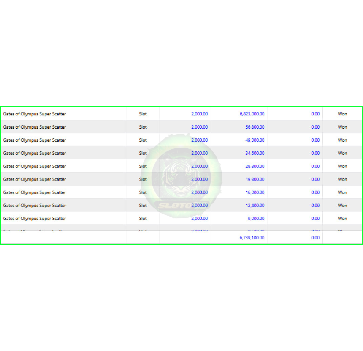Click 0.00 value in the 12,400.00 row

tap(315, 205)
